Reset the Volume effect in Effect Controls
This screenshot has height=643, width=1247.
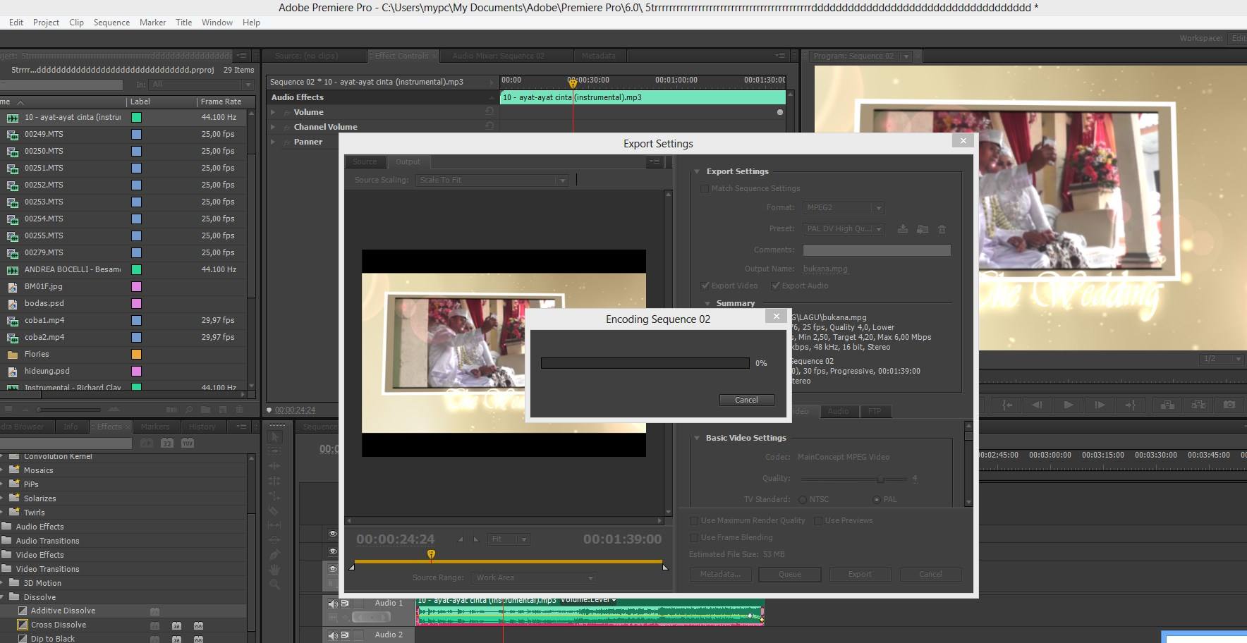(489, 111)
